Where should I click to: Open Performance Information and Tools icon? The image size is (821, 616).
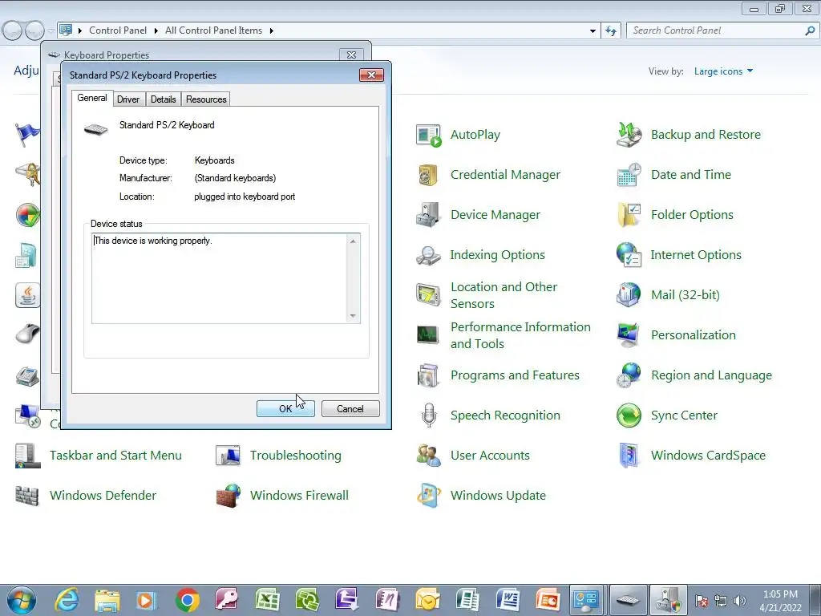point(428,335)
